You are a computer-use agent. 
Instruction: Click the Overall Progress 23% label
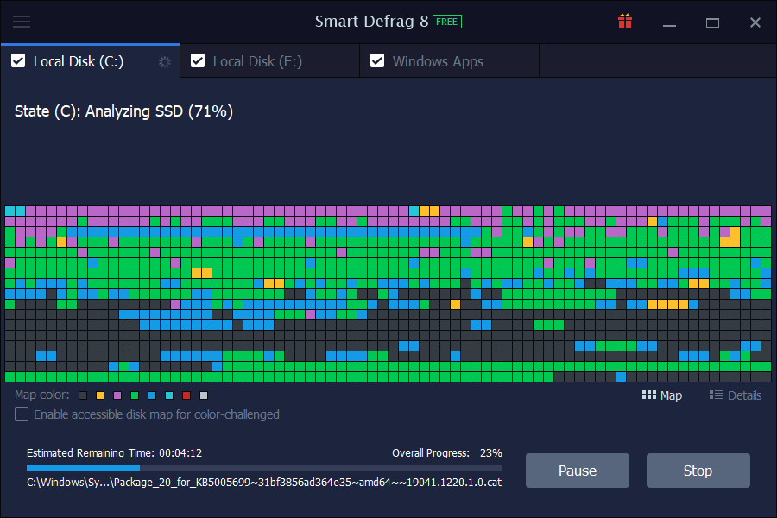coord(447,453)
